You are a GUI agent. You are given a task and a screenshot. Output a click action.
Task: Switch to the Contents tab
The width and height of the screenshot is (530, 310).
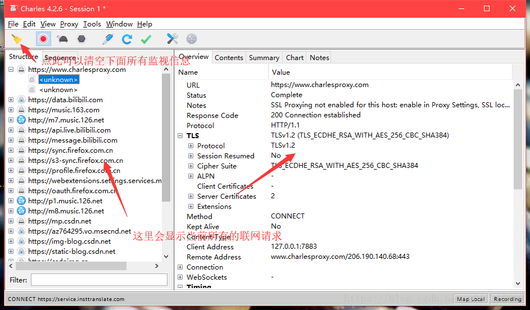[x=229, y=58]
